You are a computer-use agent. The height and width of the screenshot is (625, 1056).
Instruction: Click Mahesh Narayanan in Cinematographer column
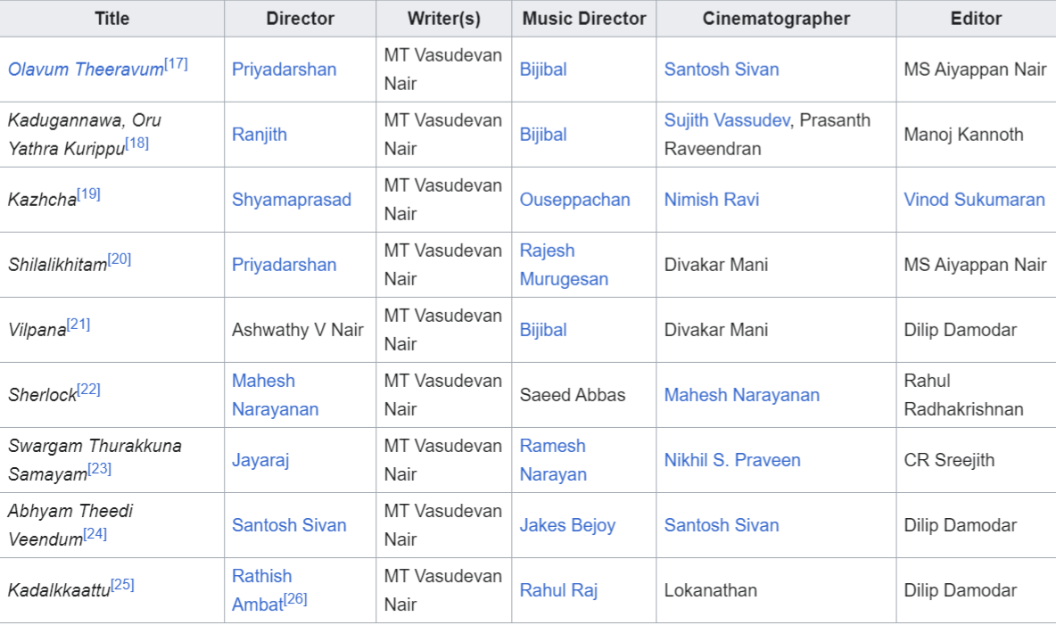click(x=741, y=395)
